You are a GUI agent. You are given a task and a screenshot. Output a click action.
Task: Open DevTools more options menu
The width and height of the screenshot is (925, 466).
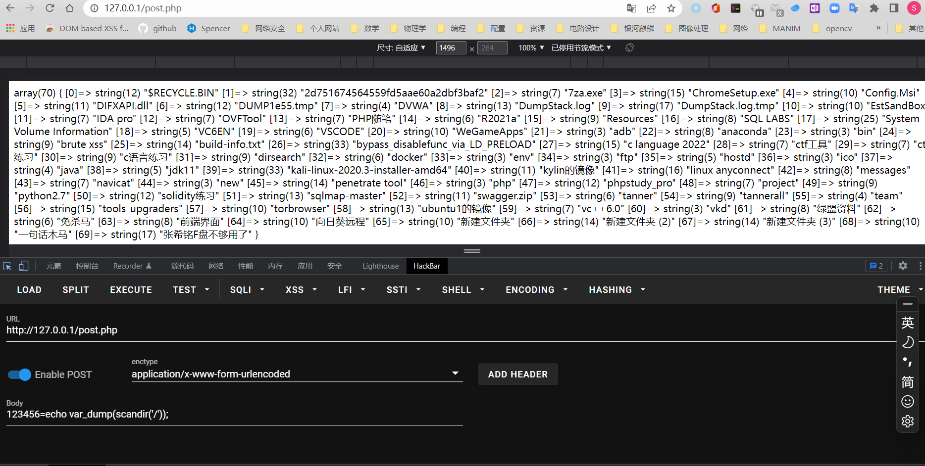tap(920, 266)
